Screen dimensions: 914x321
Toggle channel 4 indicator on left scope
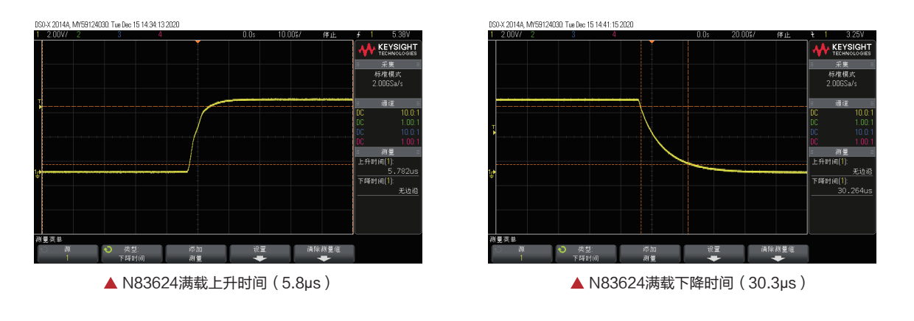point(159,35)
